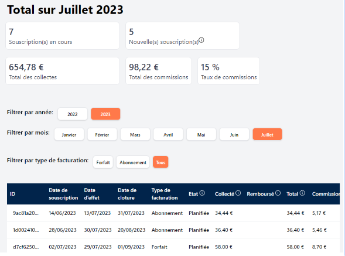
Task: Click effect date 29/07/2023
Action: pos(98,247)
